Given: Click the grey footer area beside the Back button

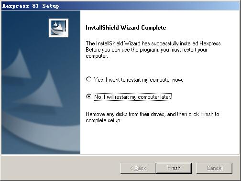Looking at the screenshot, I should [61, 168].
